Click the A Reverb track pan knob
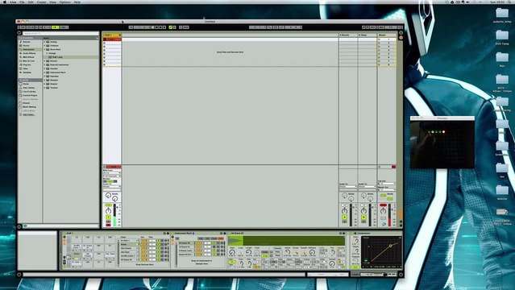Image resolution: width=515 pixels, height=290 pixels. pyautogui.click(x=344, y=210)
